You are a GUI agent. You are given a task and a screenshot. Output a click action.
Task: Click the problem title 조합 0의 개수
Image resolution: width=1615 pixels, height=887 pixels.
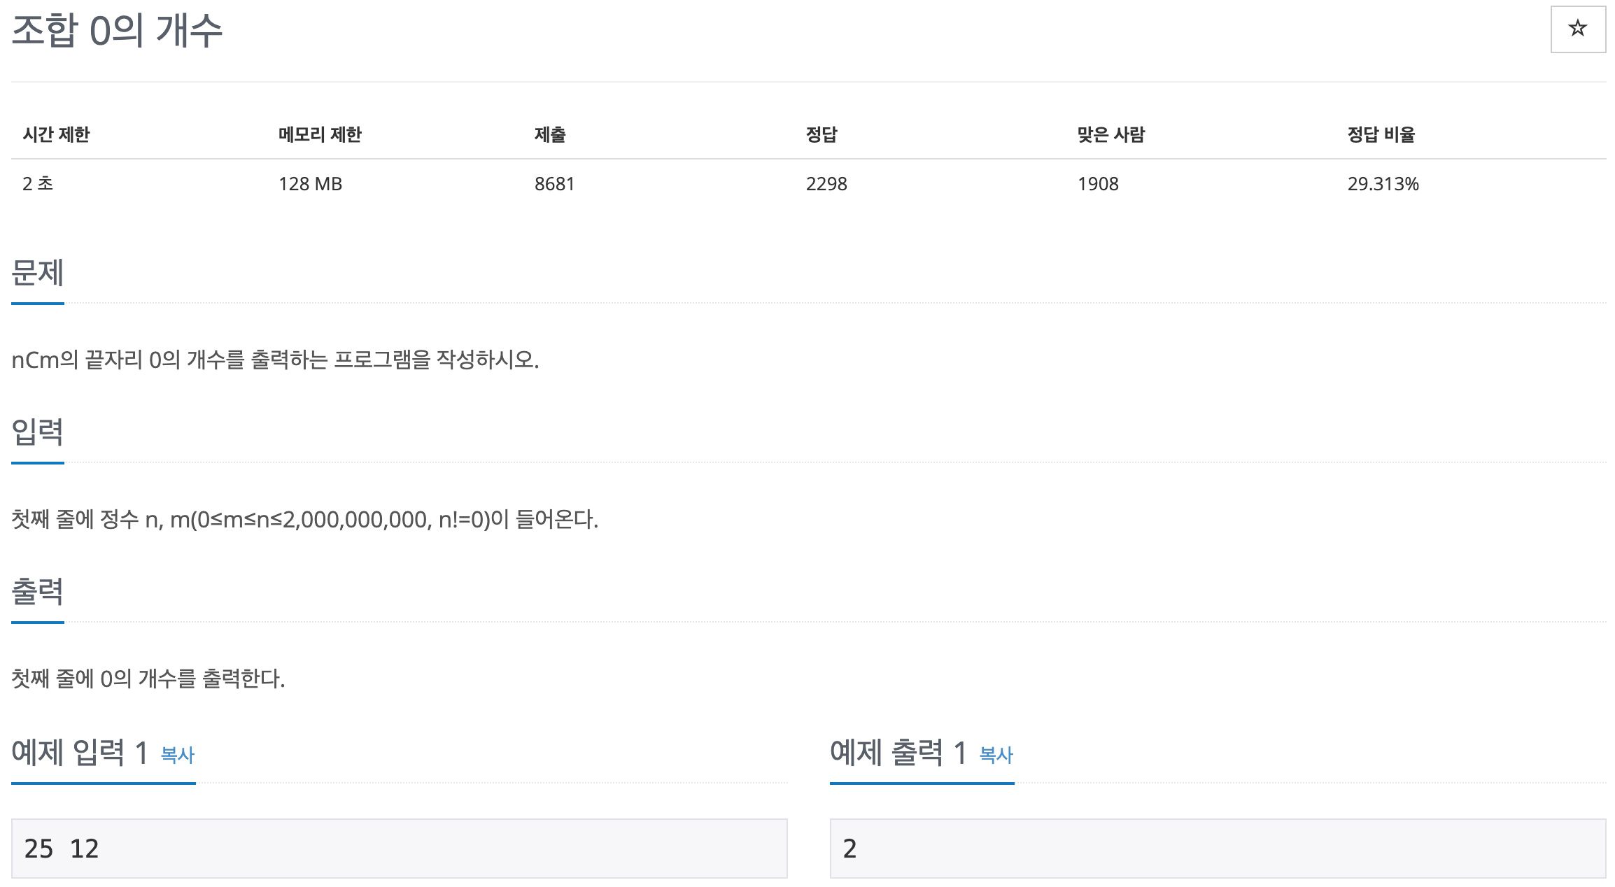pyautogui.click(x=118, y=31)
